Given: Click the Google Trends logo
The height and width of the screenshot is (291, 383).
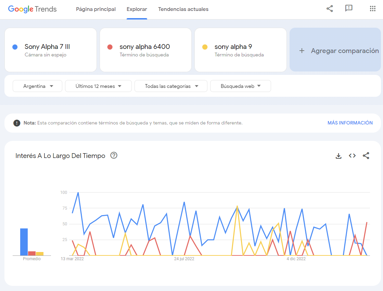Looking at the screenshot, I should pos(32,9).
